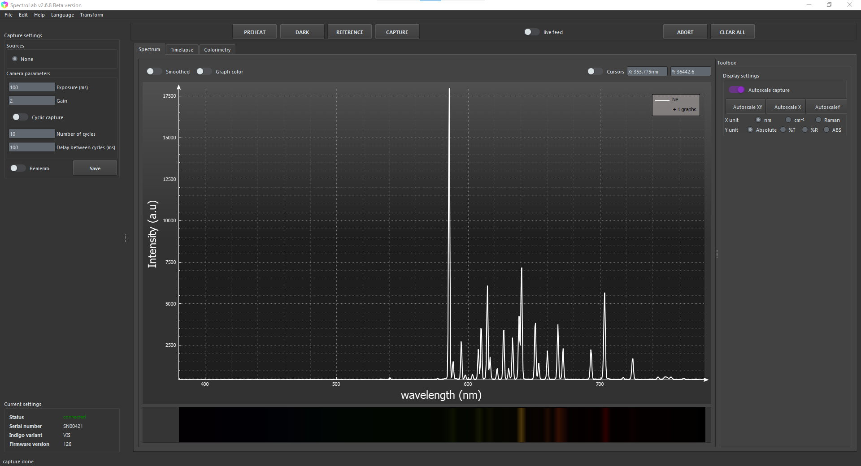Click the Delay between cycles field
Image resolution: width=861 pixels, height=466 pixels.
(32, 147)
